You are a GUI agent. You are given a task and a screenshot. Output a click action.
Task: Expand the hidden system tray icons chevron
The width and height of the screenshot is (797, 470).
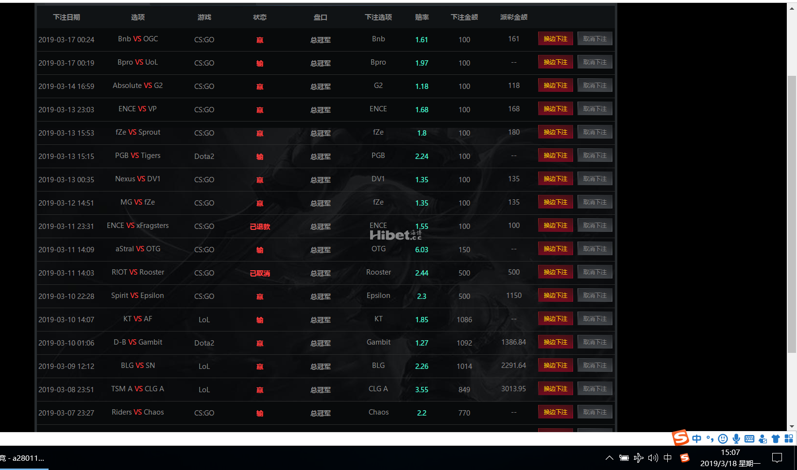(x=609, y=458)
